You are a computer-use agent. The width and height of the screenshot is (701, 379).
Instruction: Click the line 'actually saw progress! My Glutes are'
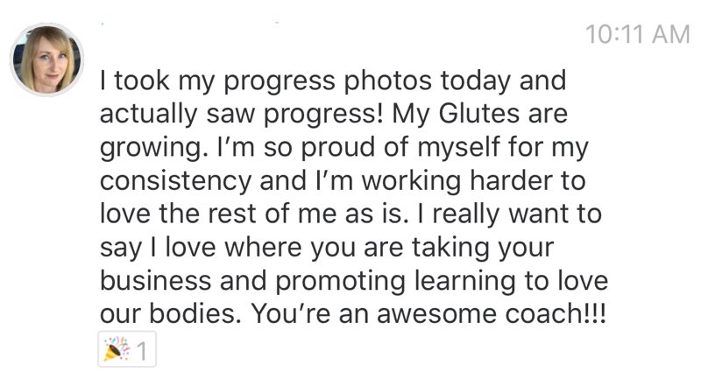click(334, 115)
